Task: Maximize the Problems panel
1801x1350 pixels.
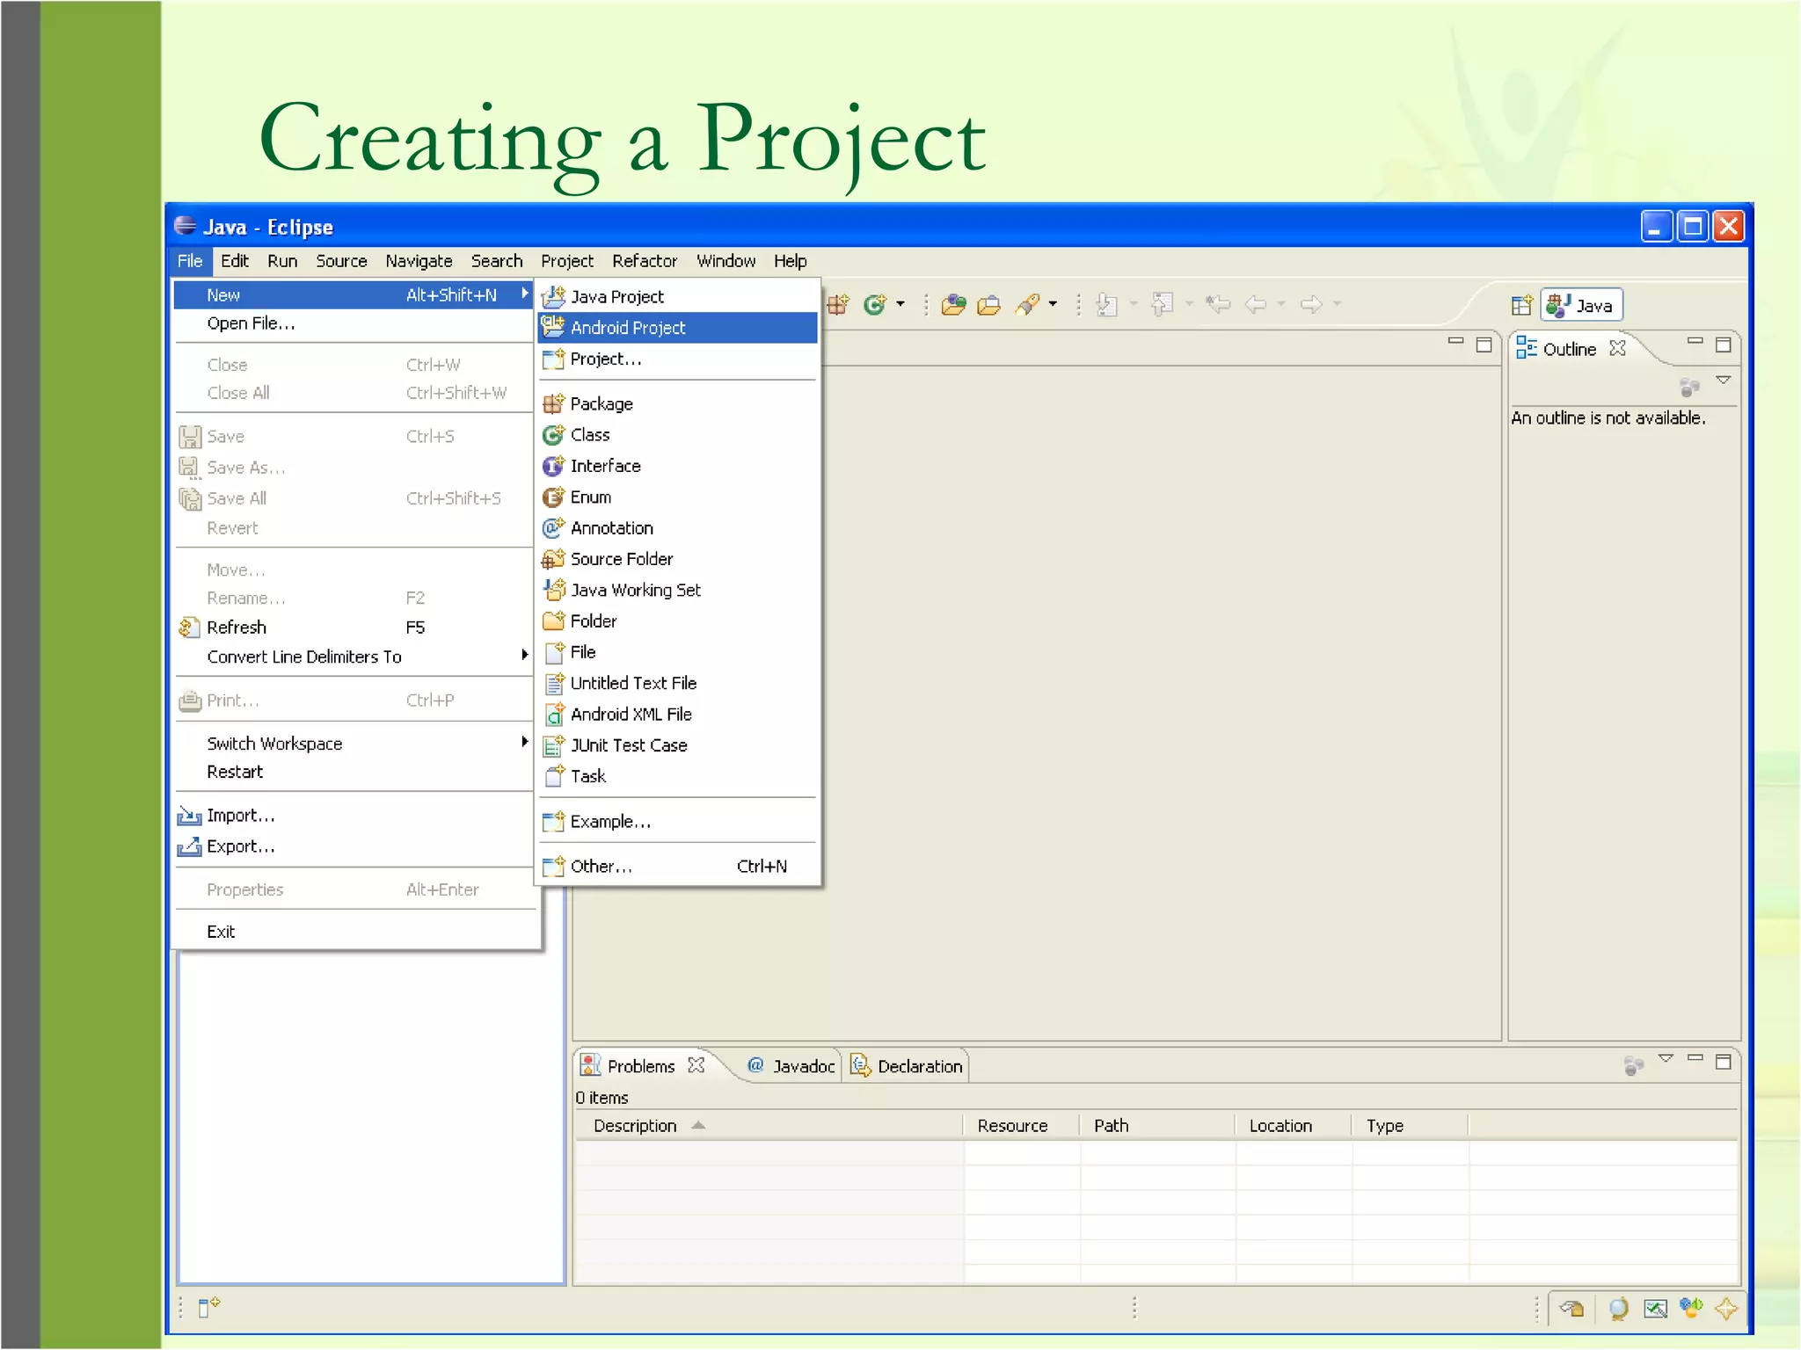Action: click(1724, 1062)
